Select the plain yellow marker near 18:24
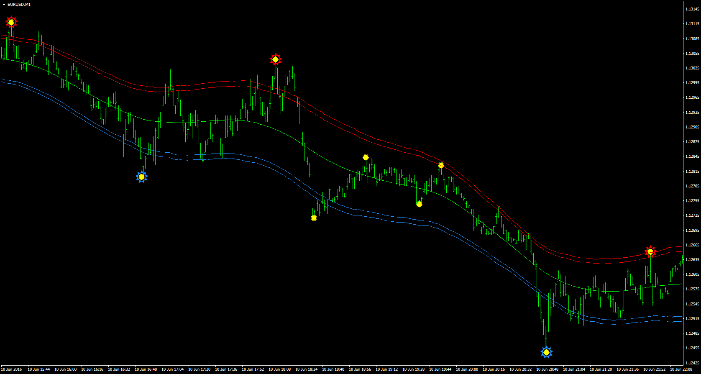 314,218
